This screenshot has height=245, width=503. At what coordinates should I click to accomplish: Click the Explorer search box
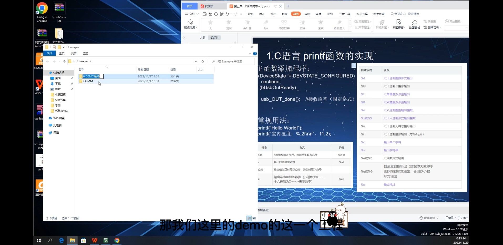pyautogui.click(x=232, y=61)
